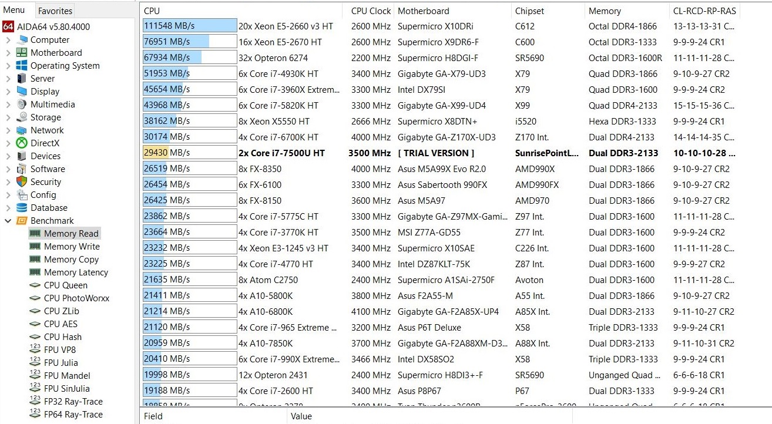
Task: Click the Database icon in tree
Action: pyautogui.click(x=22, y=208)
